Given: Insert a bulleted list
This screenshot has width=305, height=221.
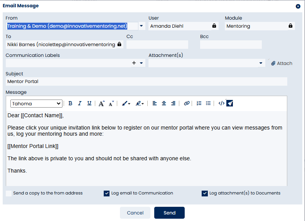Looking at the screenshot, I should click(x=208, y=103).
